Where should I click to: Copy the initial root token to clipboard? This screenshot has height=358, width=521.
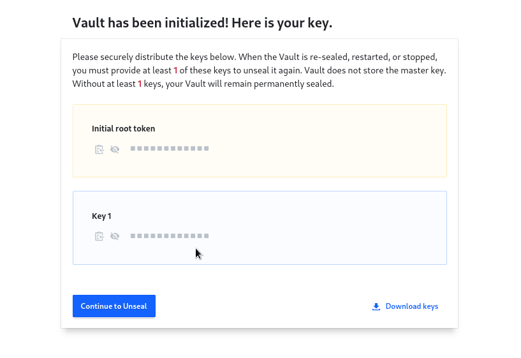(99, 149)
